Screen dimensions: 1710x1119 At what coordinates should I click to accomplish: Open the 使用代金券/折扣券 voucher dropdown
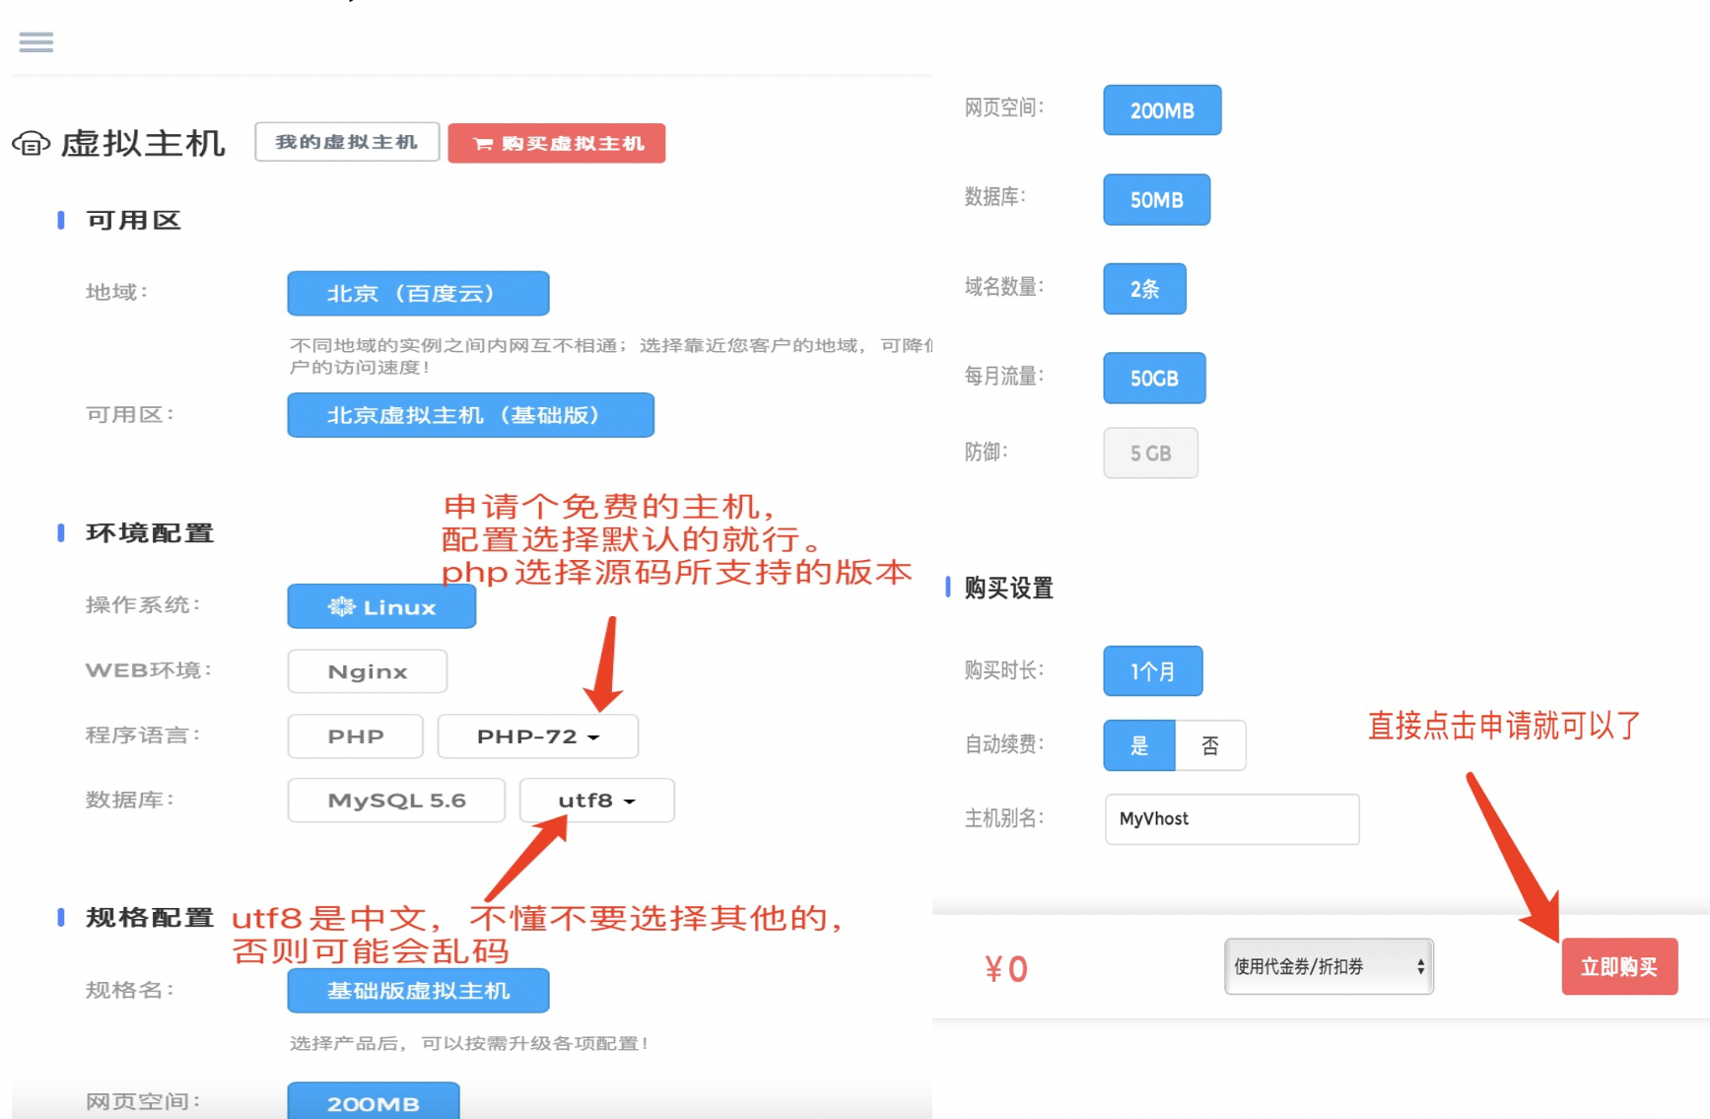point(1328,967)
